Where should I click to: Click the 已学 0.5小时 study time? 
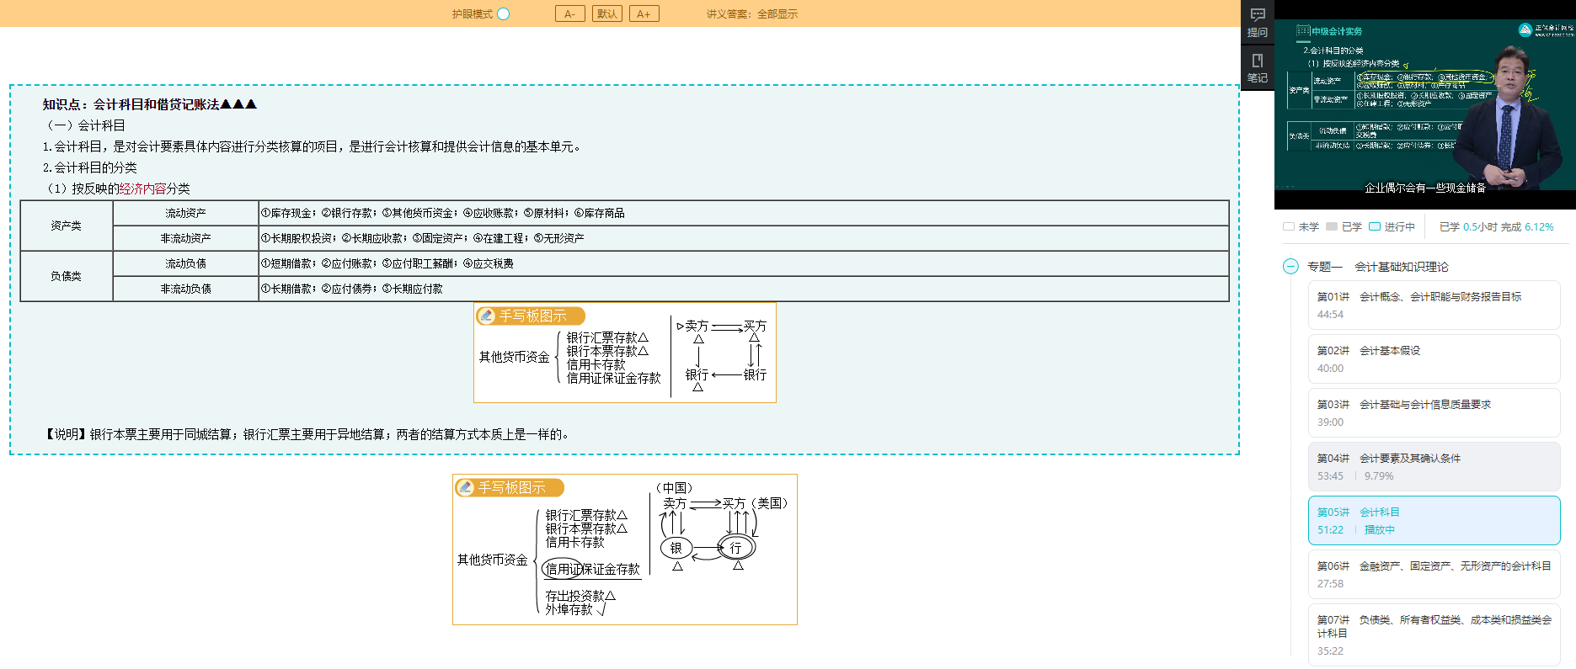[1468, 226]
